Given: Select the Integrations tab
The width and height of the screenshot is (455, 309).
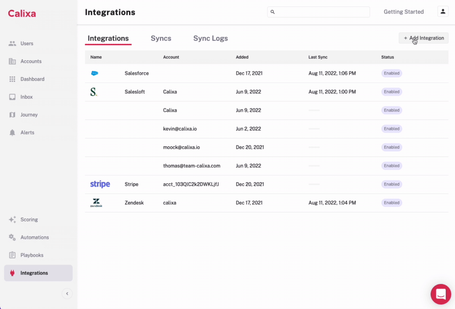Looking at the screenshot, I should click(x=108, y=38).
